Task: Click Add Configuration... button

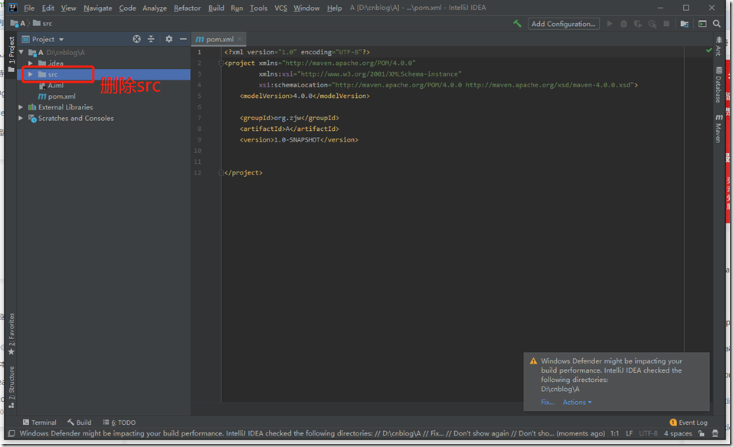Action: (563, 24)
